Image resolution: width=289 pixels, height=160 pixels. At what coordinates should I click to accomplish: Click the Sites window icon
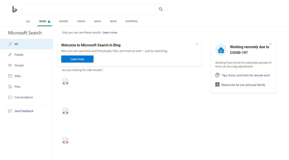click(x=10, y=76)
